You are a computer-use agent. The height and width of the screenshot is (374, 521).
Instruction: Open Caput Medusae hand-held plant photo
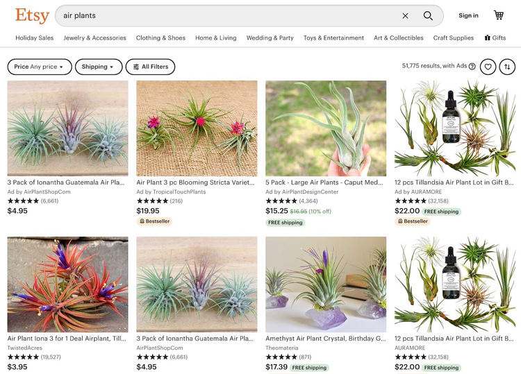[x=326, y=128]
